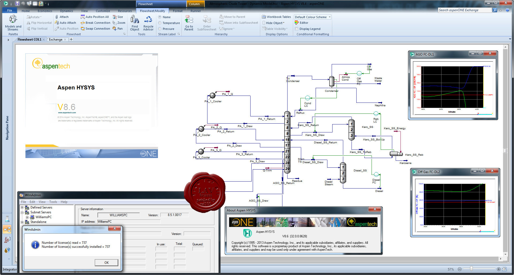
Task: Click the Name field in Server information
Action: [x=119, y=215]
